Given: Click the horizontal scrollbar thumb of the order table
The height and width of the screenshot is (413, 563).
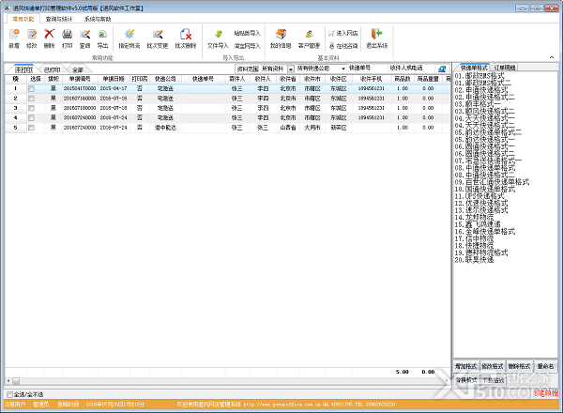Looking at the screenshot, I should 16,381.
